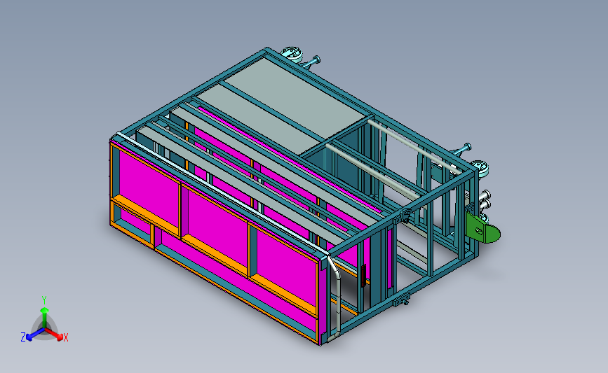Click the 'Z' label of the axis triad

(x=23, y=337)
